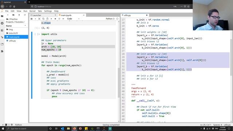
Task: Click the Ln 28, Col 1 status item
Action: coord(206,125)
